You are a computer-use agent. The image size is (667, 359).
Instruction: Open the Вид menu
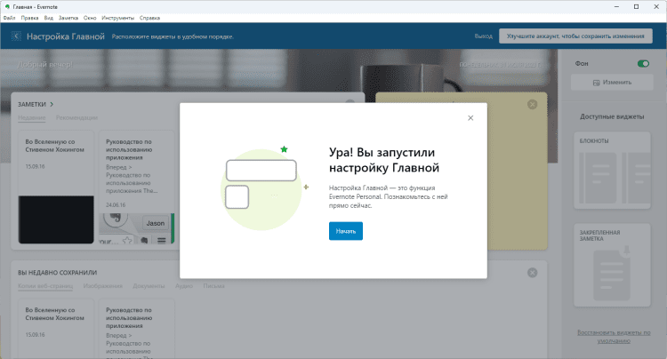pyautogui.click(x=49, y=18)
